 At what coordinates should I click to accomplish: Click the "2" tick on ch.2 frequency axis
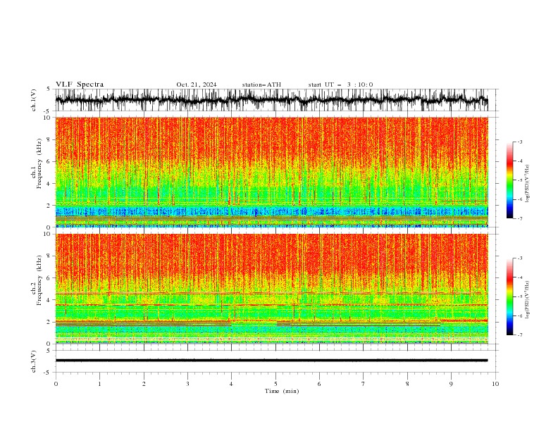pyautogui.click(x=49, y=322)
